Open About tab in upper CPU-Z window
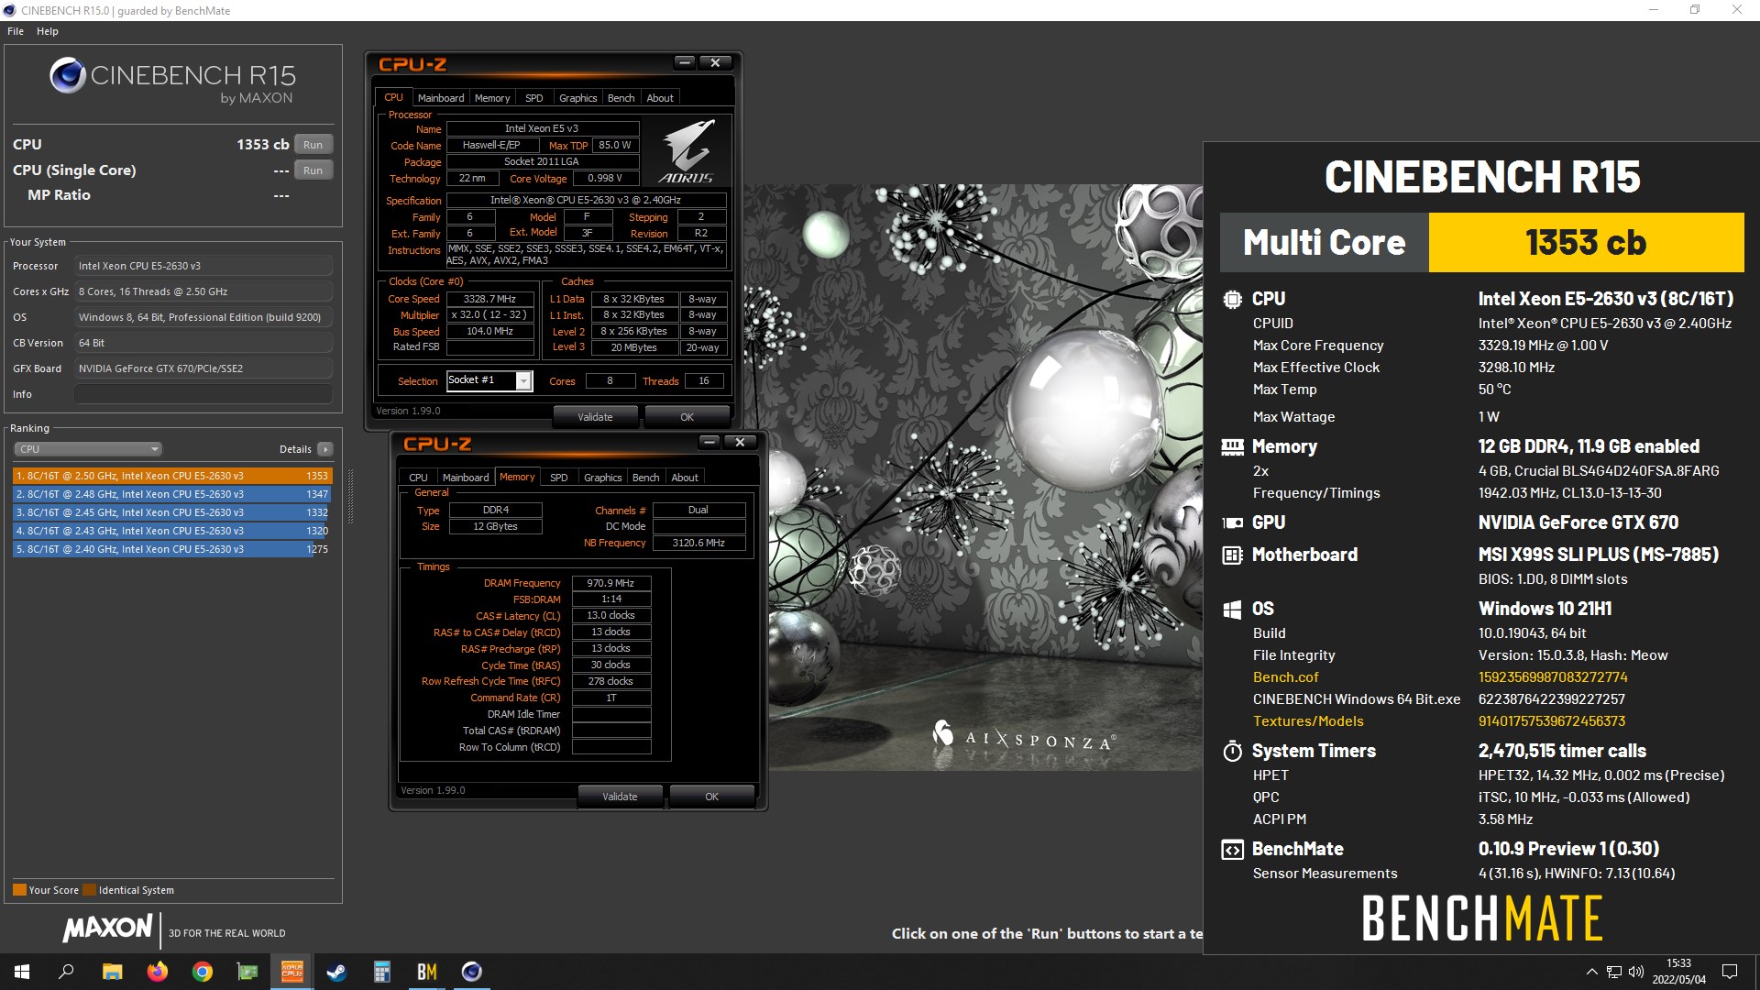 coord(660,98)
